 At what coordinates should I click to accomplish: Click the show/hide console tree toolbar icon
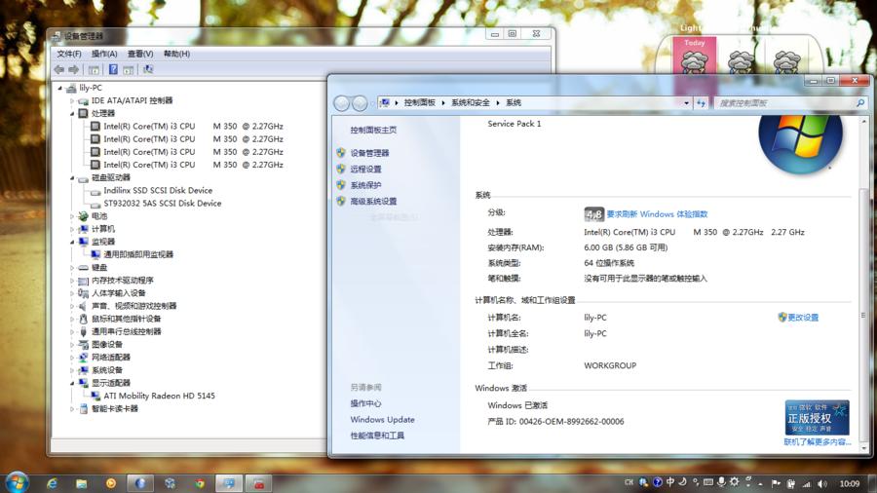click(x=94, y=70)
